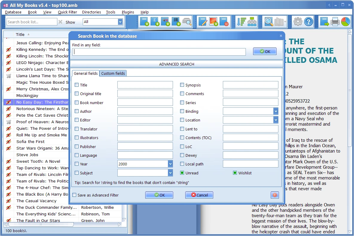Open the gear Settings icon
The width and height of the screenshot is (354, 236).
298,22
